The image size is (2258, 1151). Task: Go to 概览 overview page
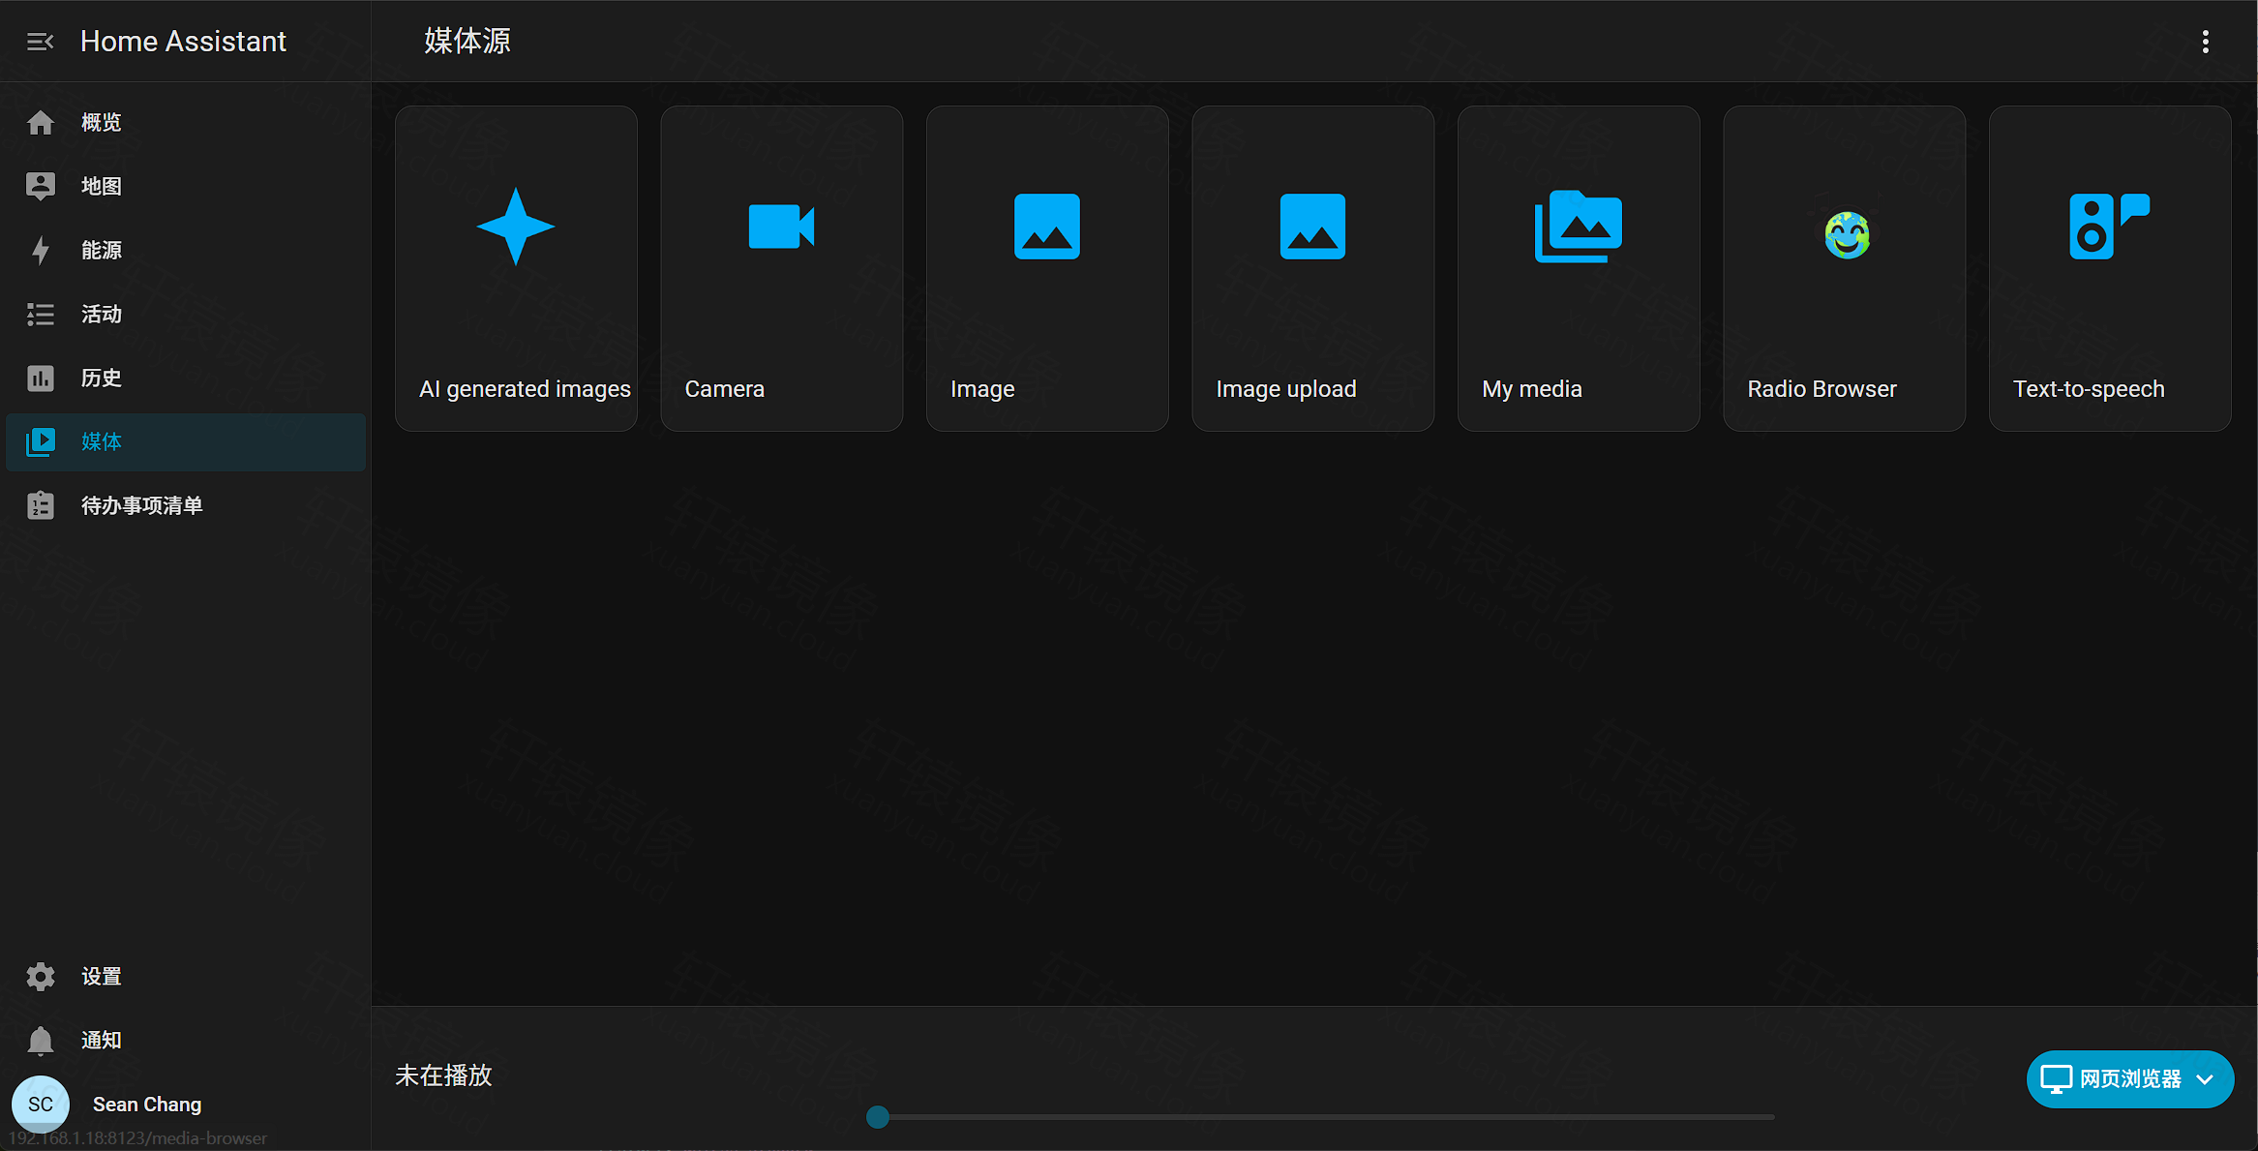pyautogui.click(x=186, y=122)
